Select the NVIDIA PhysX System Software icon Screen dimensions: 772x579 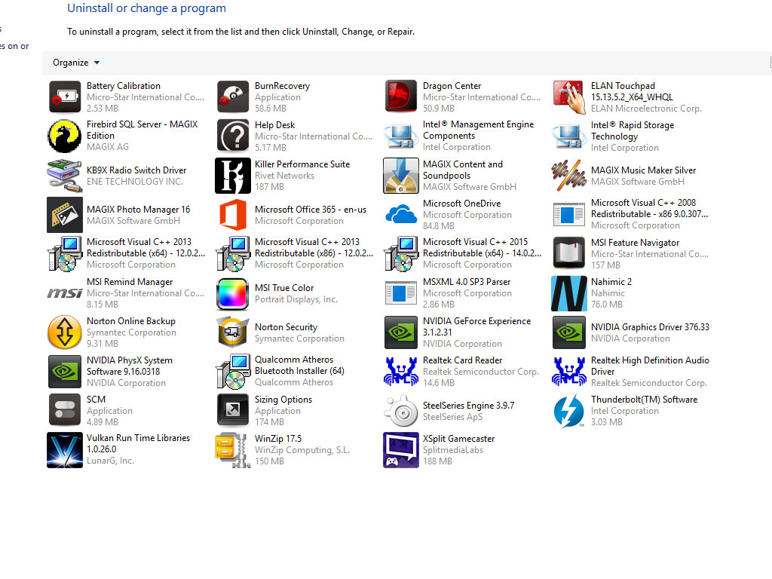65,371
